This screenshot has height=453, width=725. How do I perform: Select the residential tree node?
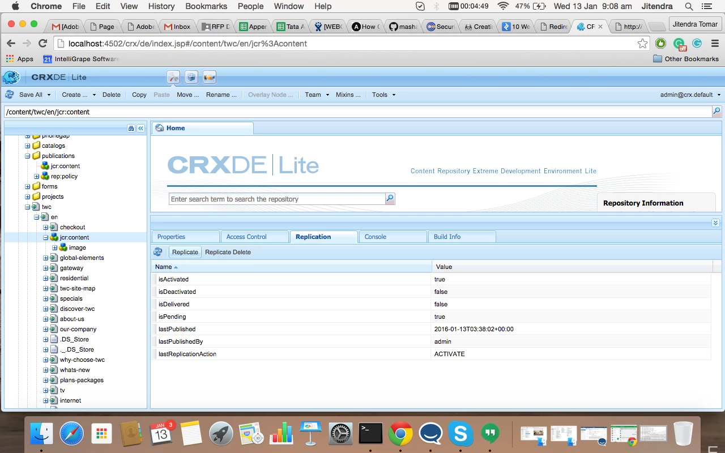pos(74,278)
